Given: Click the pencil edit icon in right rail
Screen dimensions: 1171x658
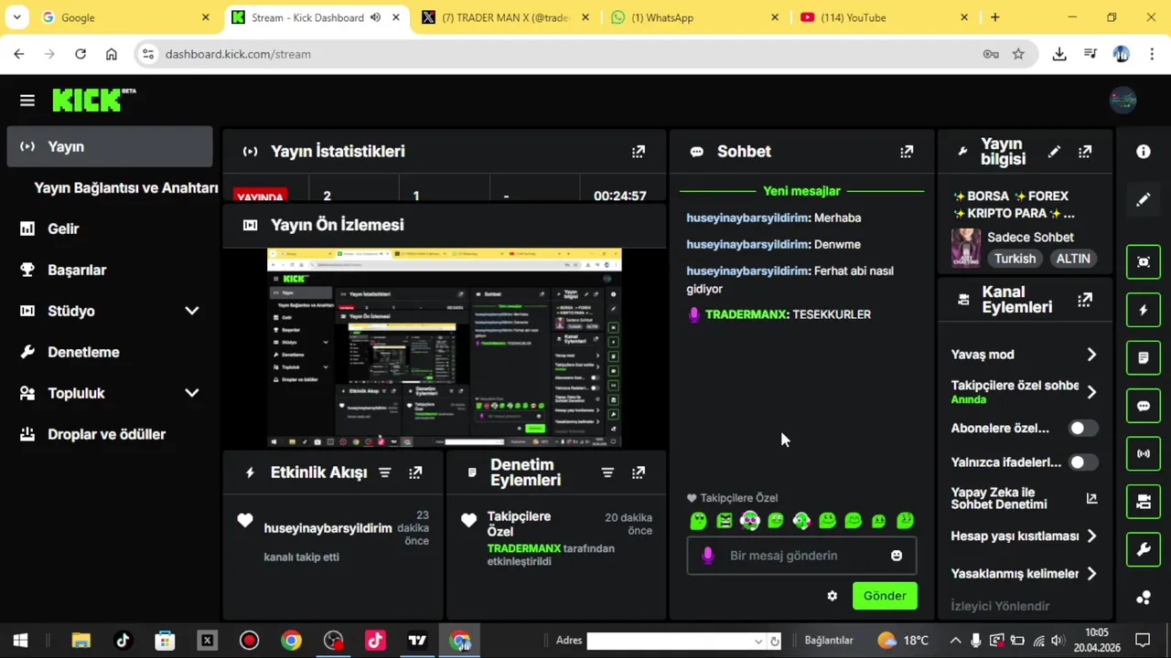Looking at the screenshot, I should 1144,199.
